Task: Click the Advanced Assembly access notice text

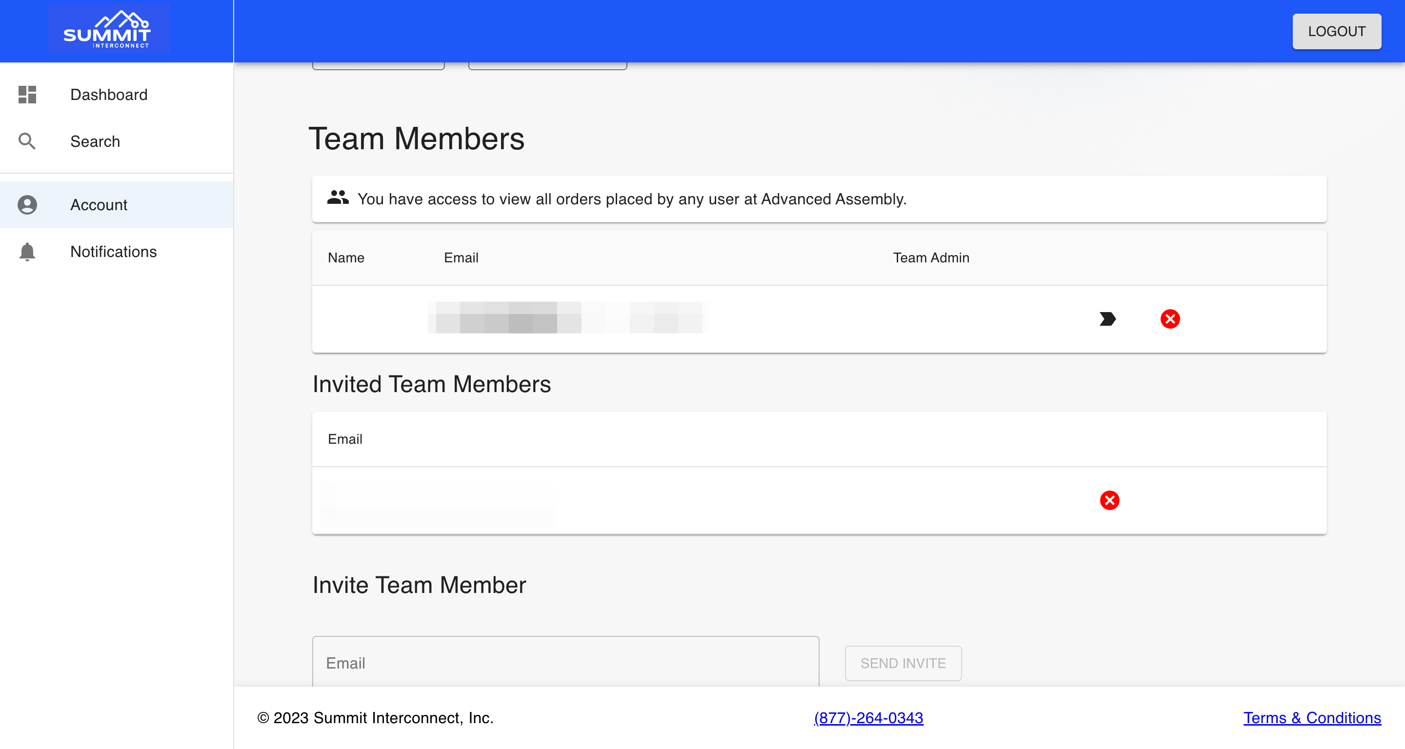Action: (x=632, y=199)
